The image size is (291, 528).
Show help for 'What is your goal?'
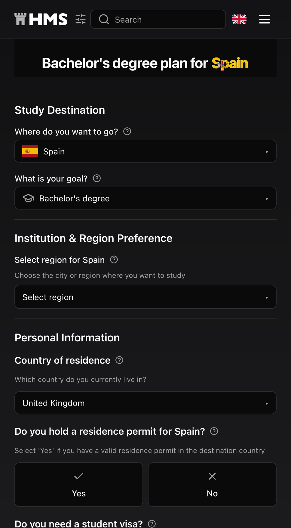(97, 178)
